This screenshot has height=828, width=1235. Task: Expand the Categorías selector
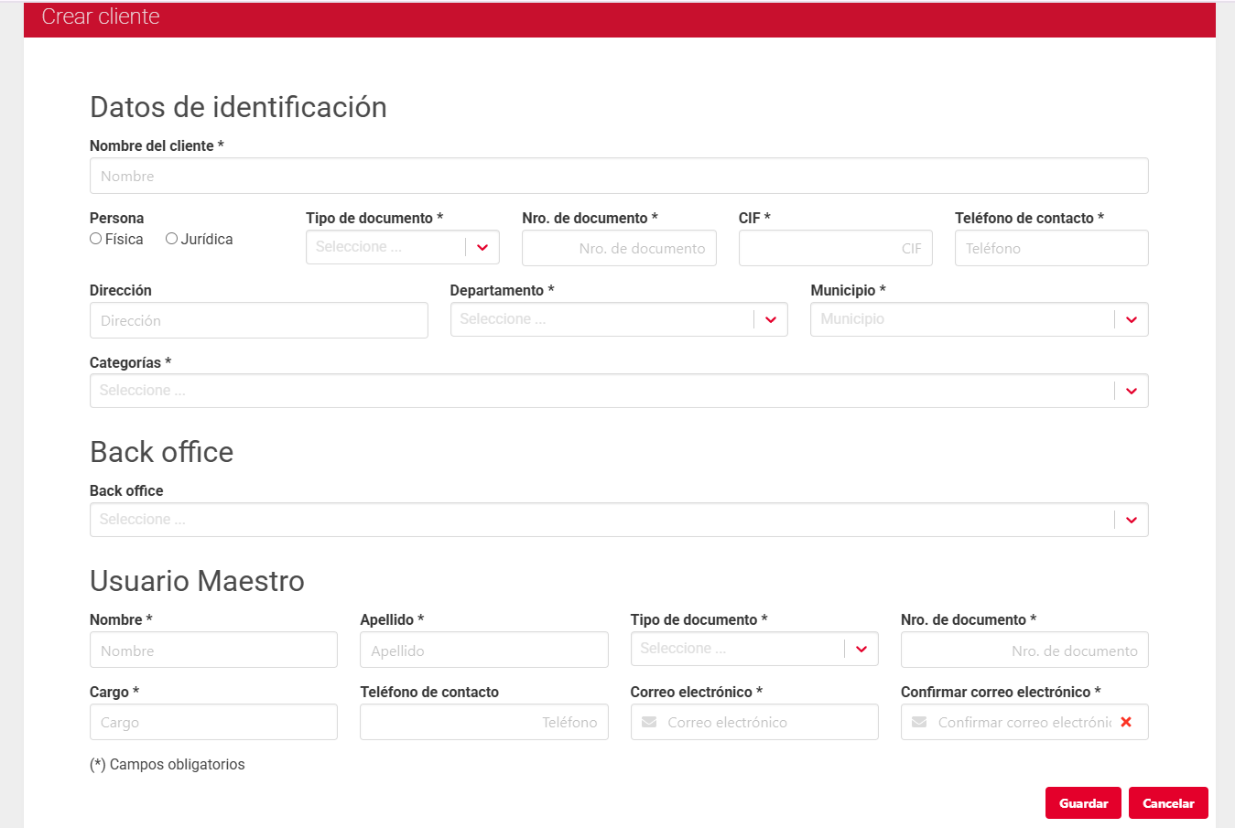pos(1131,391)
